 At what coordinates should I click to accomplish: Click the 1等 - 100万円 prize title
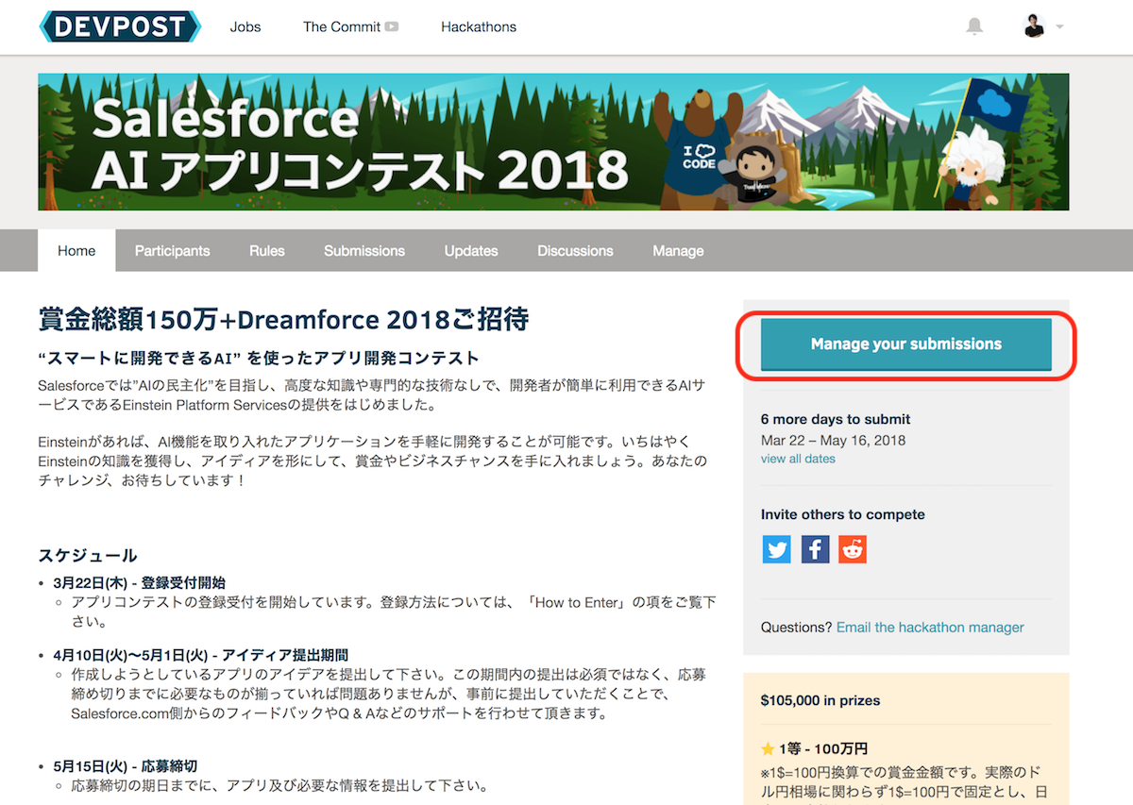click(x=823, y=748)
